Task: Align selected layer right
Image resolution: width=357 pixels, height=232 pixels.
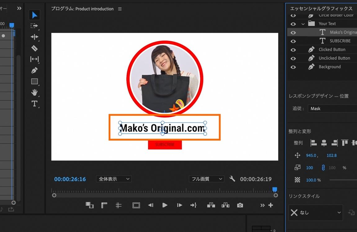Action: (x=334, y=143)
